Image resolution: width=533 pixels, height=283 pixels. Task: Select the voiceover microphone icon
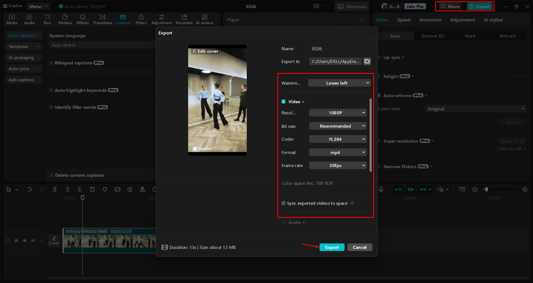381,189
